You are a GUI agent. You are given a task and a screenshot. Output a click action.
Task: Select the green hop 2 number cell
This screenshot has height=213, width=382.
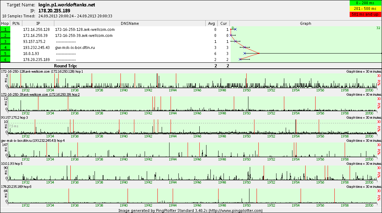coord(5,35)
